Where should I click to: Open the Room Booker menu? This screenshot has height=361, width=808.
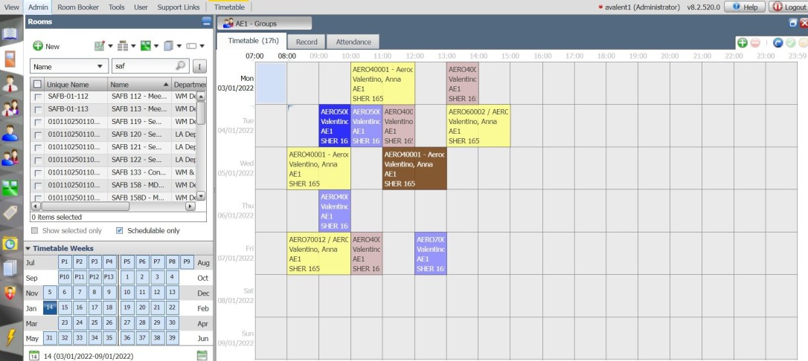click(78, 7)
